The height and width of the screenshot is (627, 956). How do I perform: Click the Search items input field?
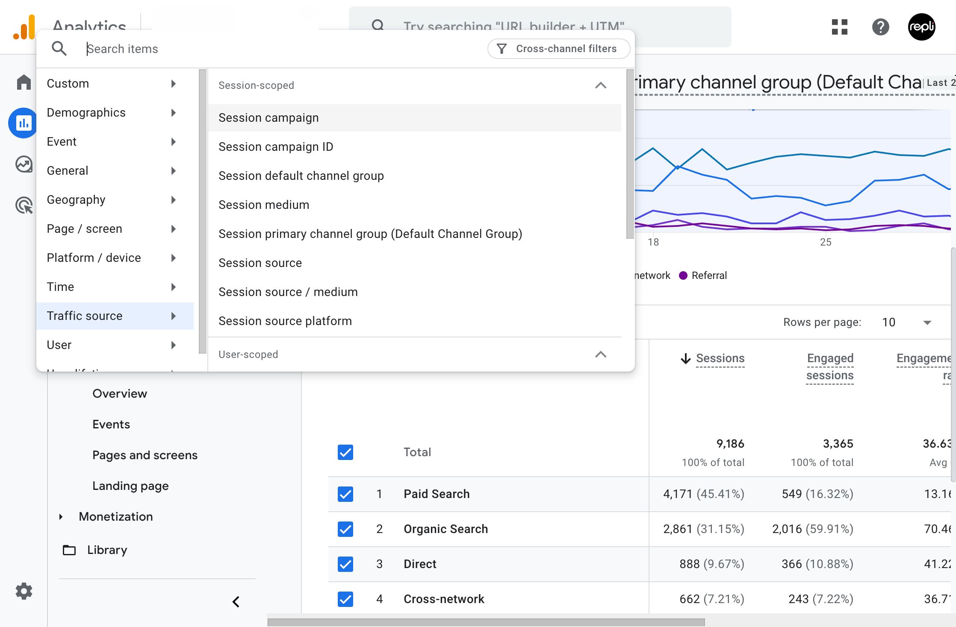[x=282, y=49]
